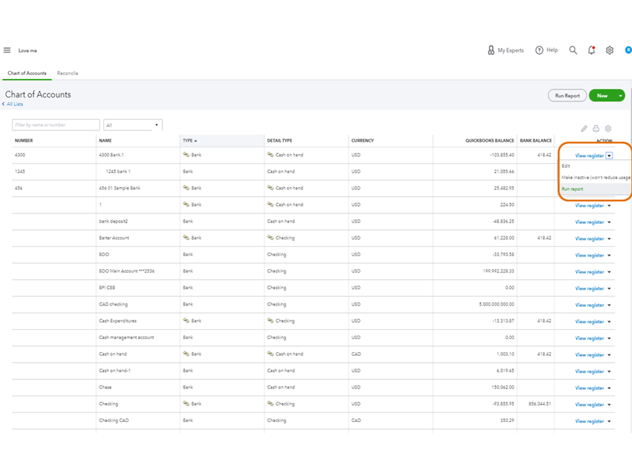This screenshot has height=474, width=632.
Task: Click the filter by name field
Action: [x=56, y=124]
